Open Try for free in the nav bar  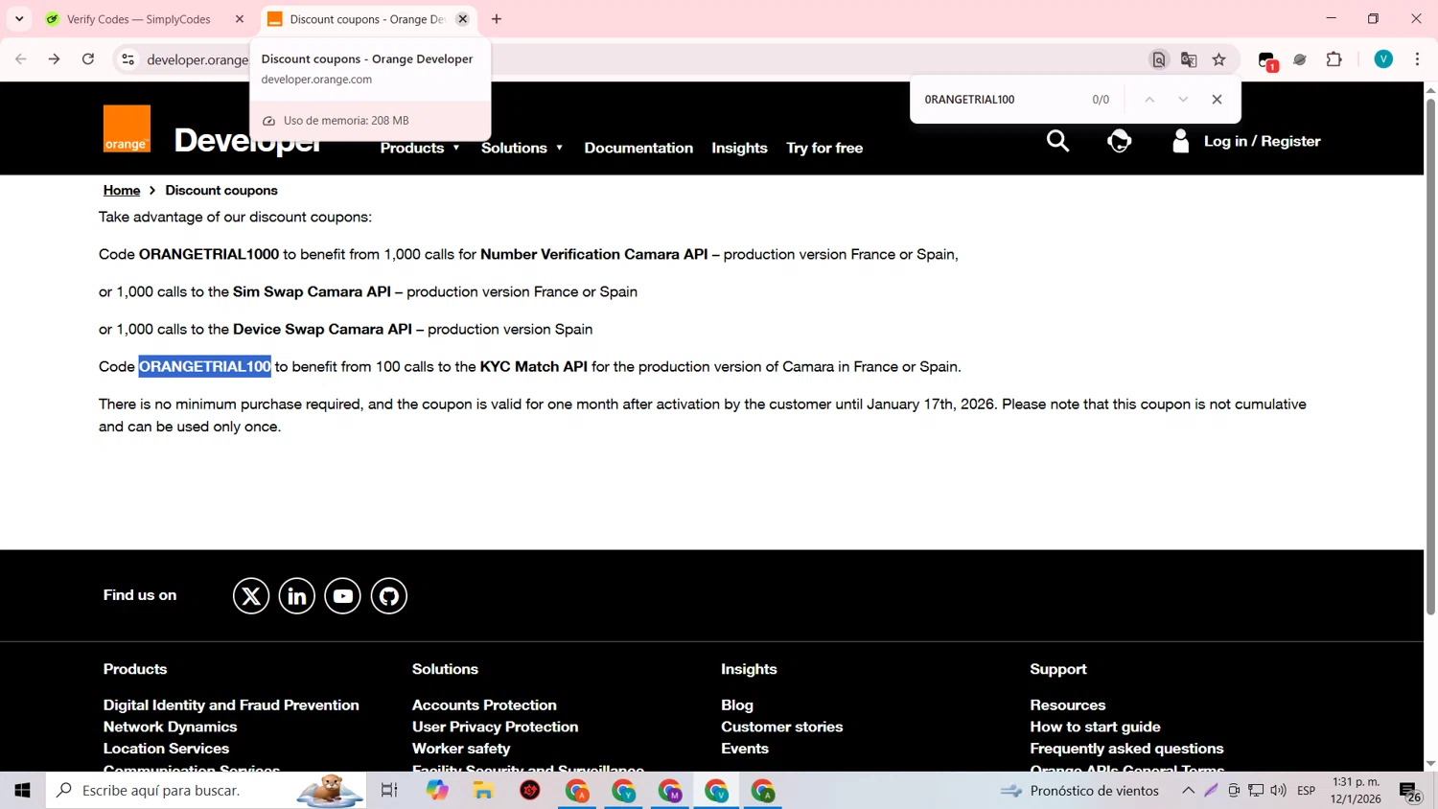tap(824, 148)
